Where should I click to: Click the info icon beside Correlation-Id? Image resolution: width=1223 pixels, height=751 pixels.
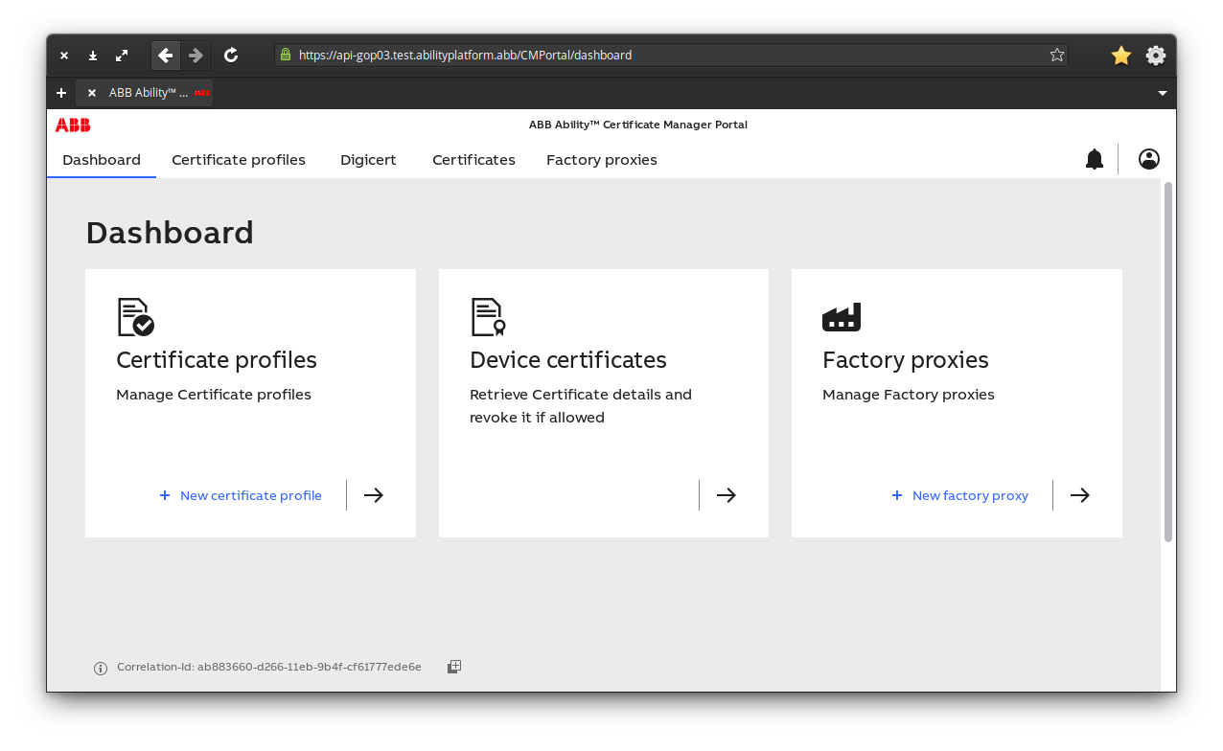(101, 668)
